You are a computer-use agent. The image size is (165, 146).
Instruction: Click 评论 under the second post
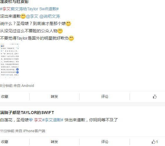[105, 142]
